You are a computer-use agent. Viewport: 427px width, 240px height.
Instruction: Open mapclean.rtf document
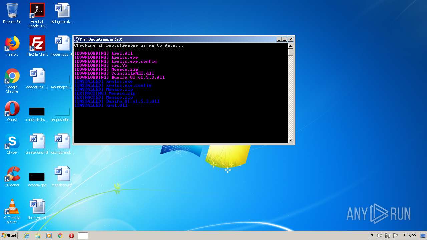click(x=62, y=177)
